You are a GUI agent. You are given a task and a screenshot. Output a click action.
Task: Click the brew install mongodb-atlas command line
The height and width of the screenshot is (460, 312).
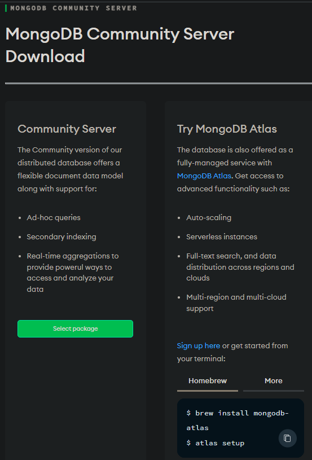238,420
